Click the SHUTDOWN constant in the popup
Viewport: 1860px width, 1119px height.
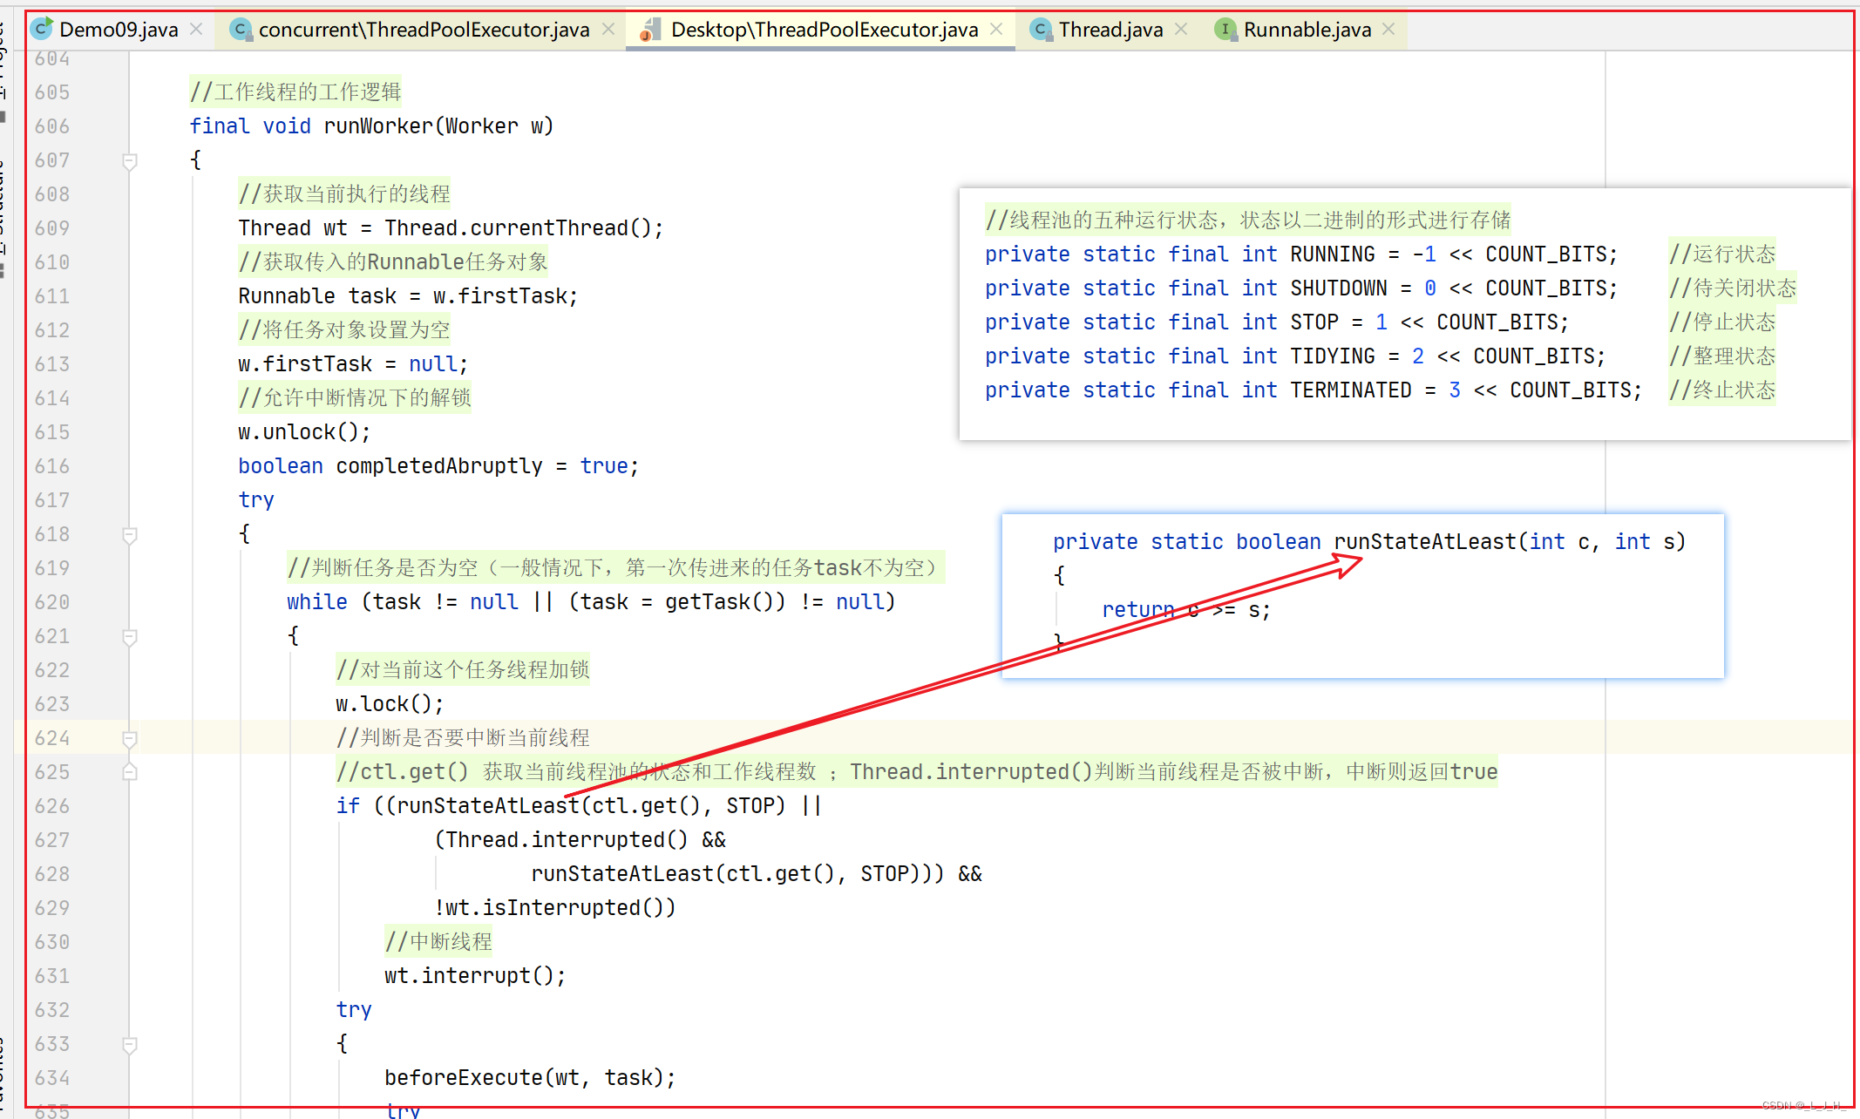1339,288
